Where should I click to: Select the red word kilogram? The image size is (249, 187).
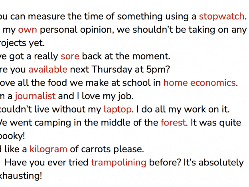point(48,149)
